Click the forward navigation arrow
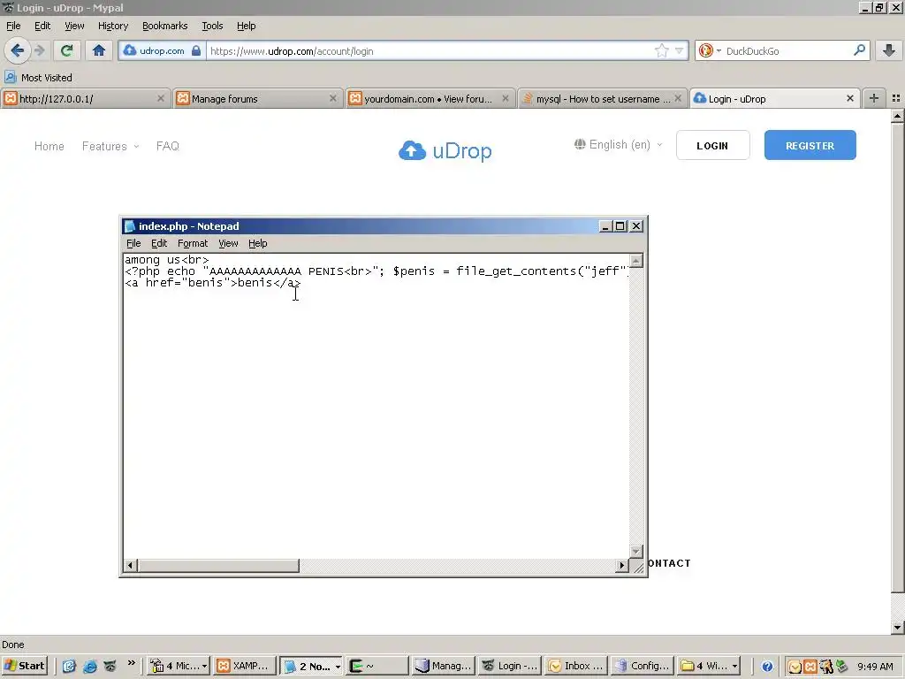This screenshot has height=679, width=905. pyautogui.click(x=40, y=50)
